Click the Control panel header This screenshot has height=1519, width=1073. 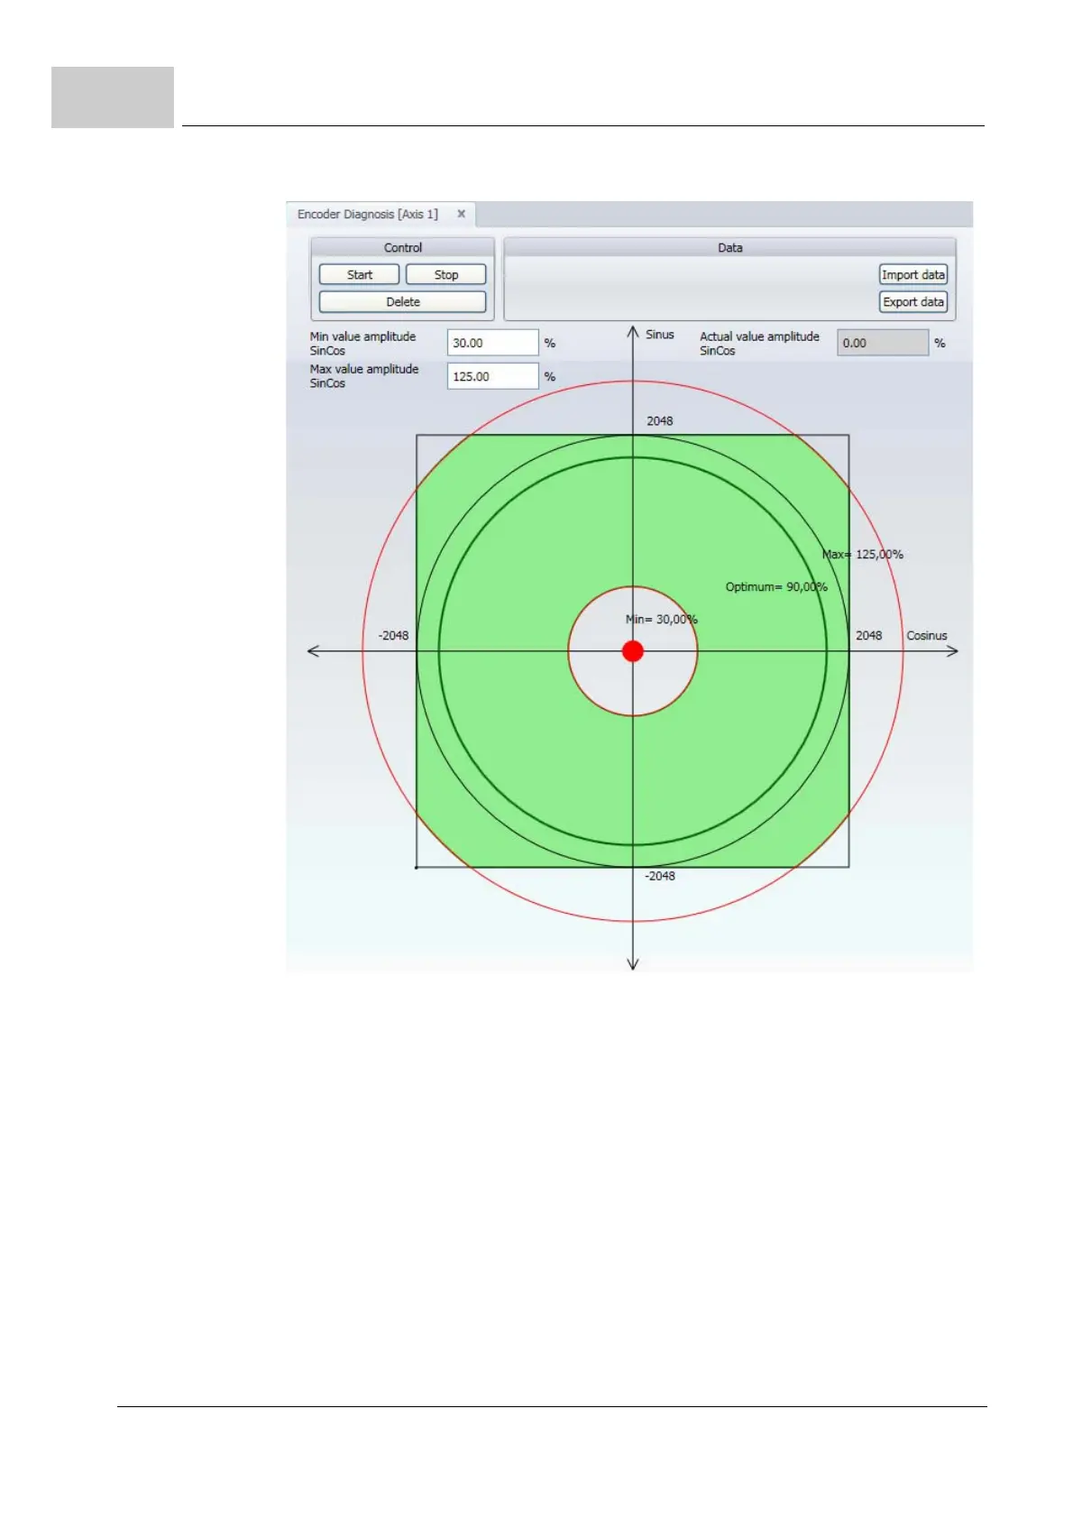(402, 247)
